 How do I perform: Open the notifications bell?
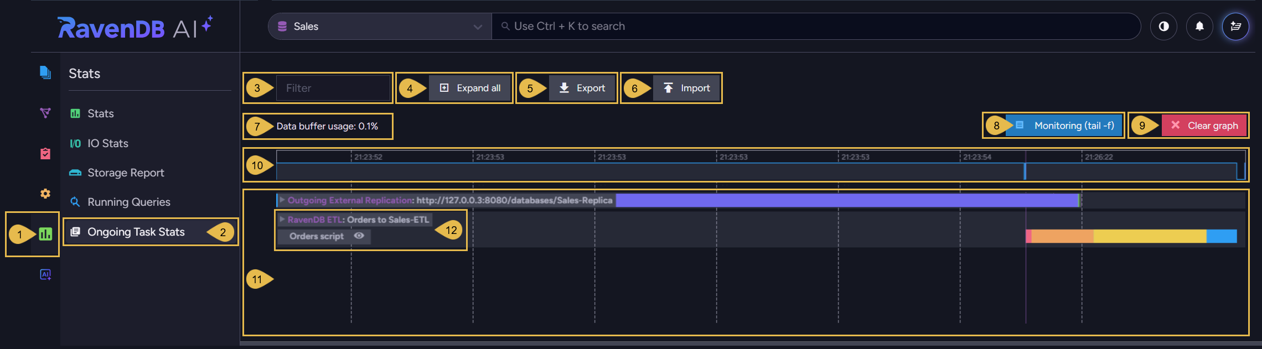tap(1199, 26)
